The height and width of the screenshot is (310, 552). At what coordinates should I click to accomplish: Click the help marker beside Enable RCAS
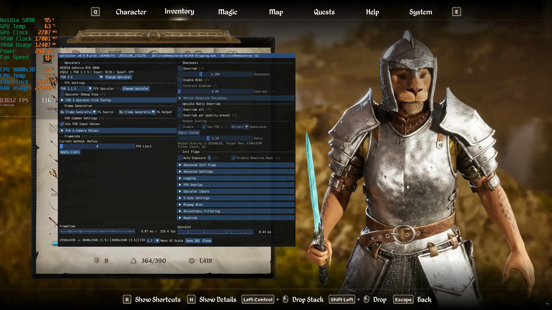[x=207, y=80]
